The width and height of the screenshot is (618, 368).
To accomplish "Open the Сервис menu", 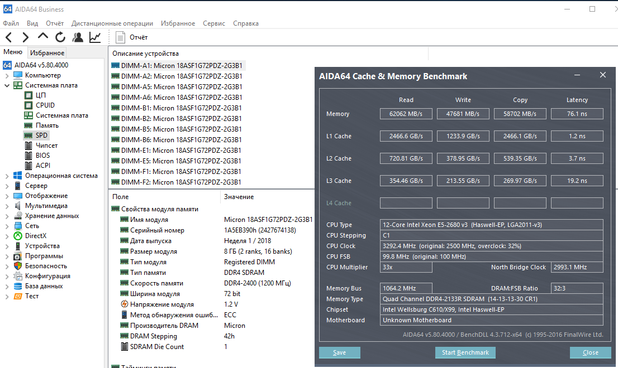I will tap(214, 23).
